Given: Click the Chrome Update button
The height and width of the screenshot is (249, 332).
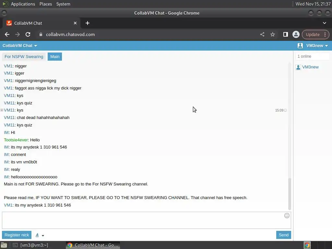Looking at the screenshot, I should point(313,34).
